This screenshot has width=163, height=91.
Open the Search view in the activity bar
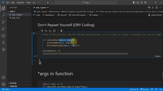click(3, 15)
